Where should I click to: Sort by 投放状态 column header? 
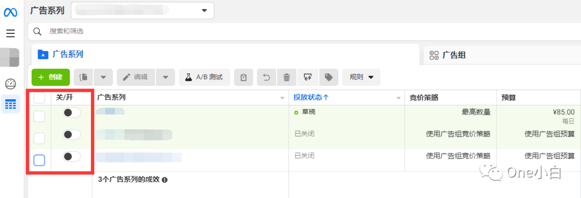[311, 98]
